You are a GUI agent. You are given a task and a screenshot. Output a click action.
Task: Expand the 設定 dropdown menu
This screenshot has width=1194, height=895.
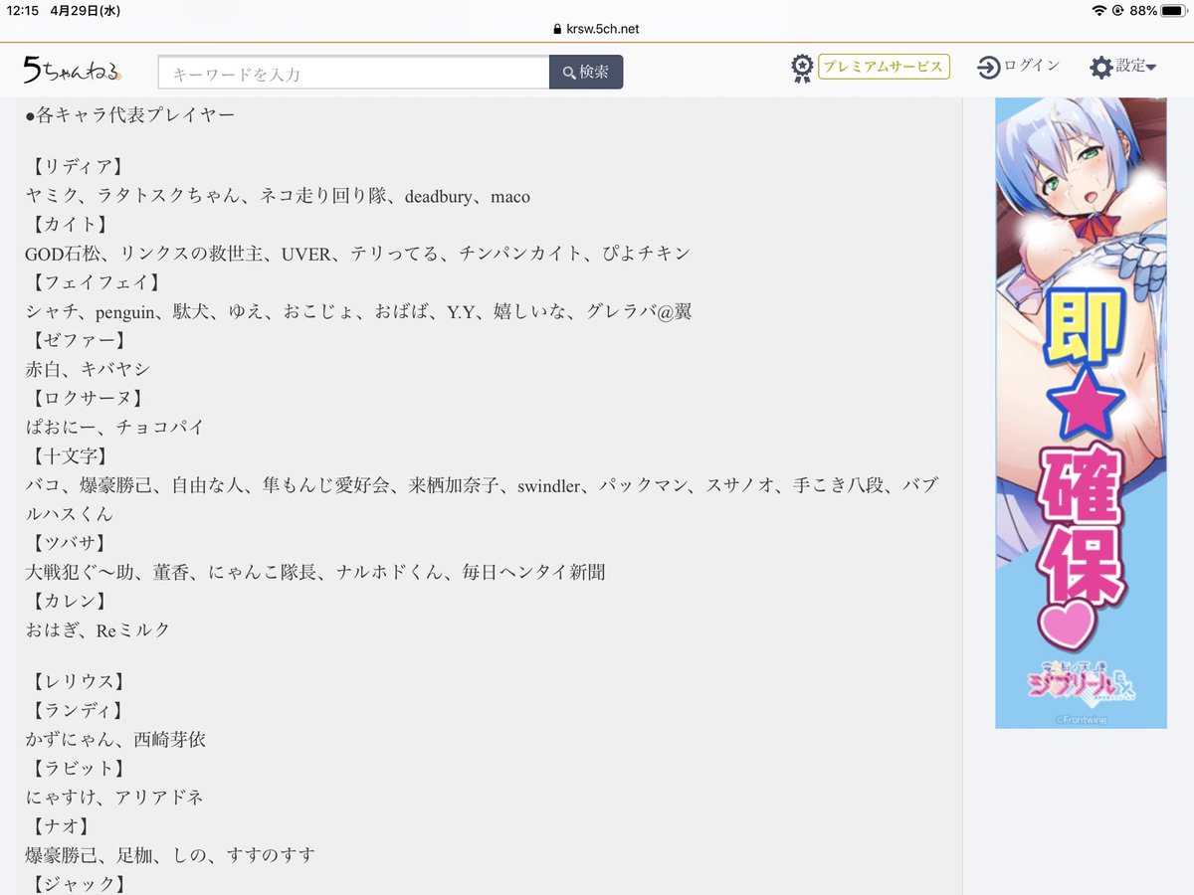[x=1136, y=67]
